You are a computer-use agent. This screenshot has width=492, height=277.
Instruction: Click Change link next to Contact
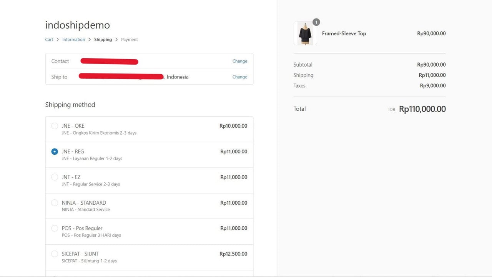[240, 61]
